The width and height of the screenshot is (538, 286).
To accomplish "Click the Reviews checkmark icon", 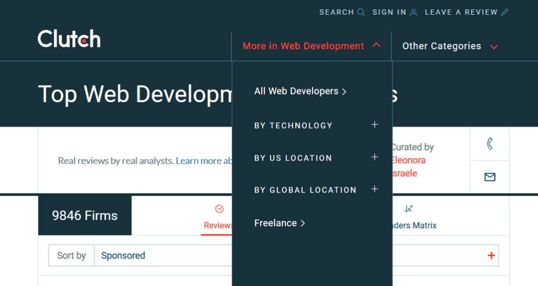I will pos(219,208).
